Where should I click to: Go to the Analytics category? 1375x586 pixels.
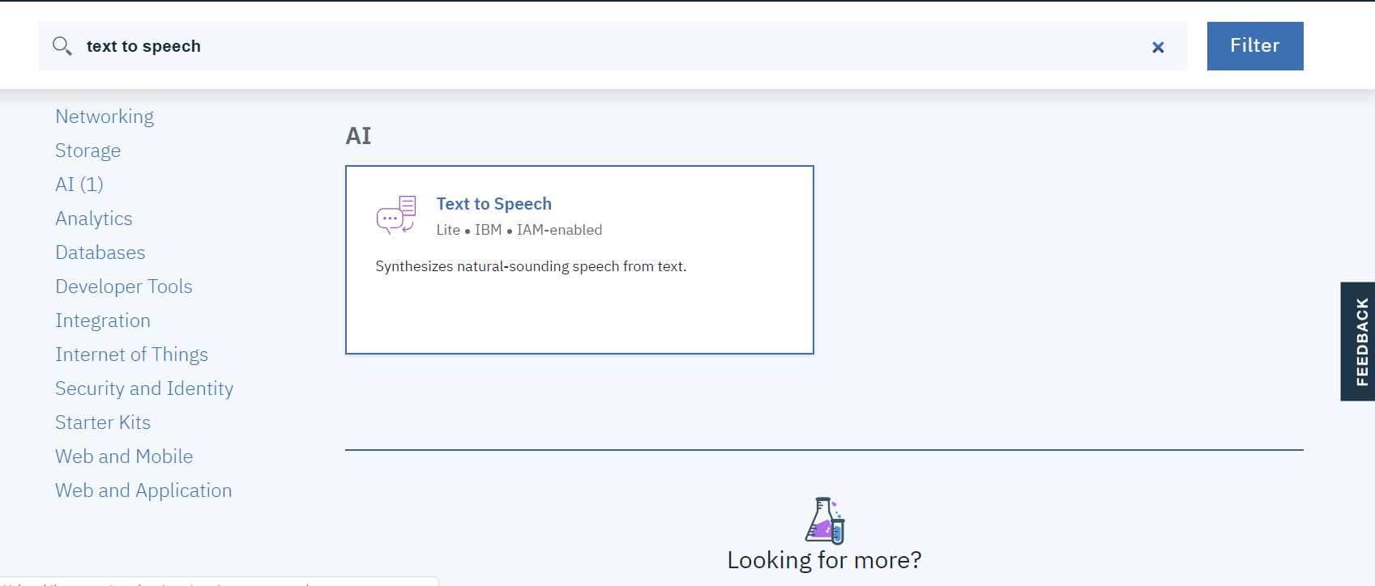point(93,219)
